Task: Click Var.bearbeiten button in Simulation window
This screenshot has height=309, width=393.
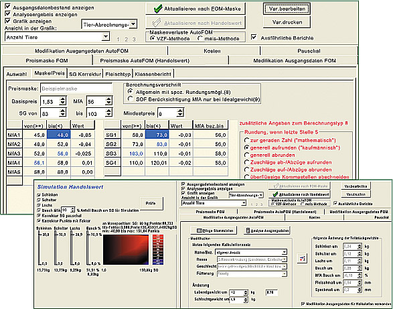Action: pyautogui.click(x=356, y=186)
